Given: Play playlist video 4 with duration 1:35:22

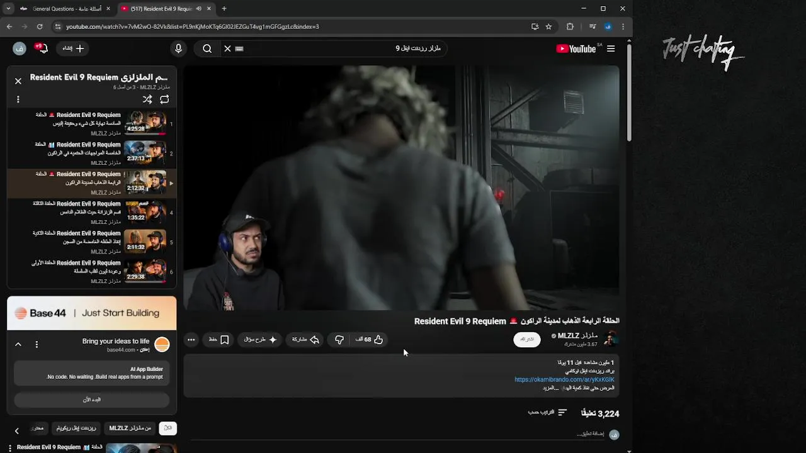Looking at the screenshot, I should click(x=92, y=213).
